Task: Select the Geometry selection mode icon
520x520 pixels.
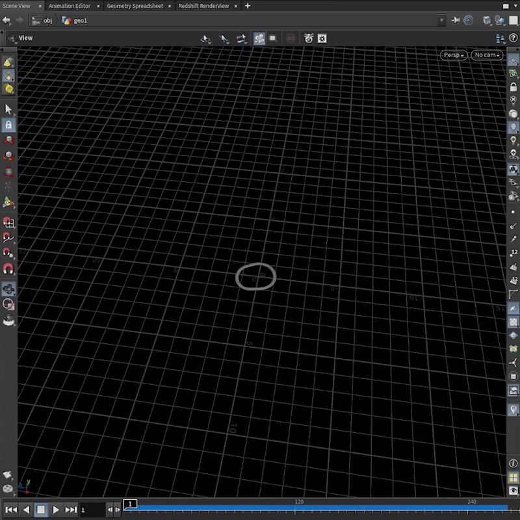Action: tap(8, 75)
